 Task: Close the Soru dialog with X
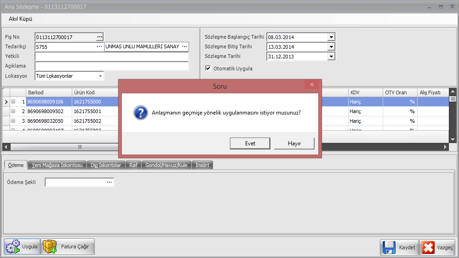(x=311, y=85)
